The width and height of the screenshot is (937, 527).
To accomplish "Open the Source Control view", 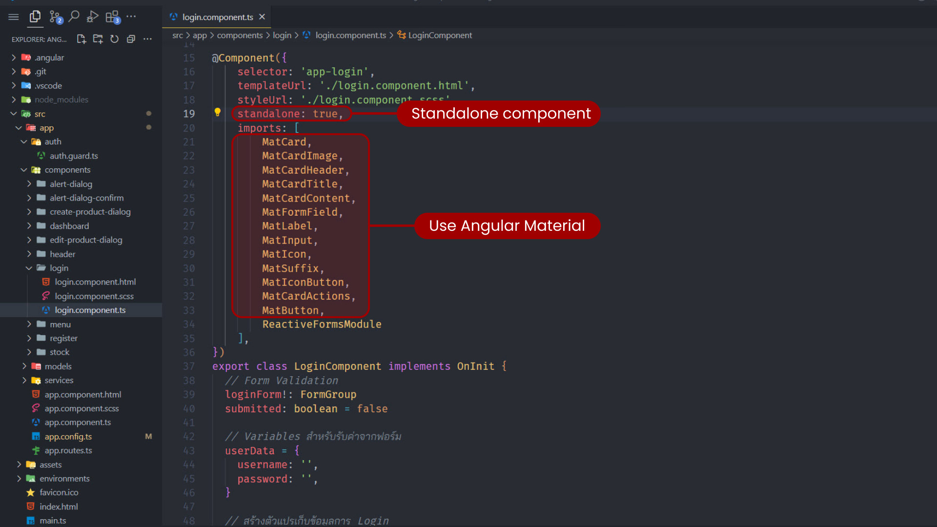I will (x=55, y=17).
